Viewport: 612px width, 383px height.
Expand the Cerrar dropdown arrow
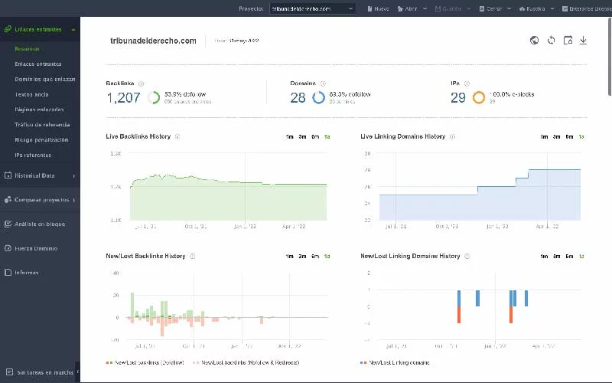click(509, 8)
